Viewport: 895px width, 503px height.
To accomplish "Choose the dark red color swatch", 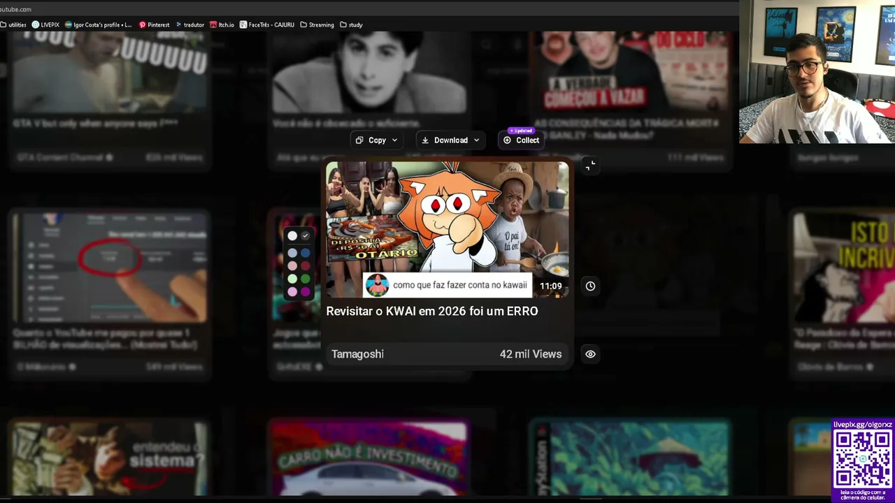I will coord(305,266).
